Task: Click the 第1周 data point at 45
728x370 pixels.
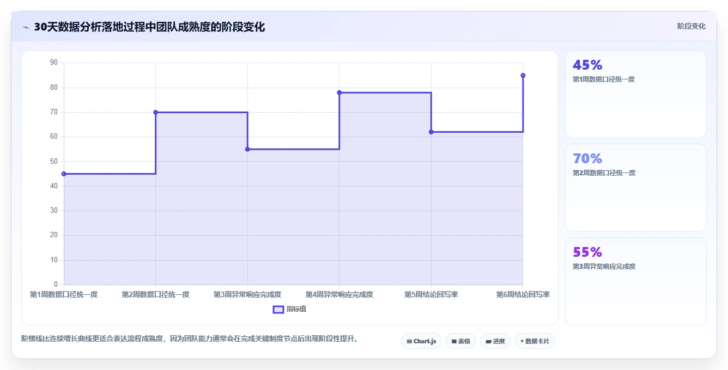Action: pos(64,174)
